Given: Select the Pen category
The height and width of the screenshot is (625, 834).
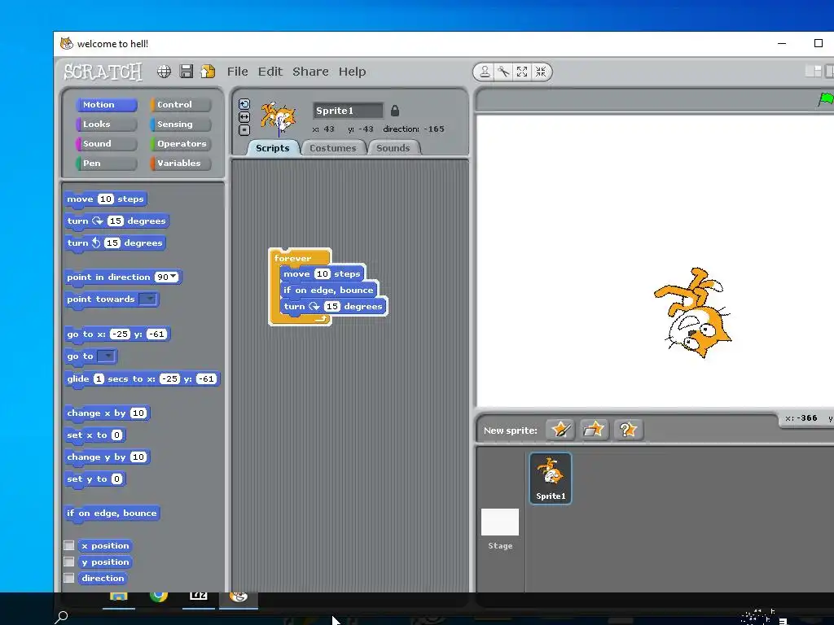Looking at the screenshot, I should point(107,163).
